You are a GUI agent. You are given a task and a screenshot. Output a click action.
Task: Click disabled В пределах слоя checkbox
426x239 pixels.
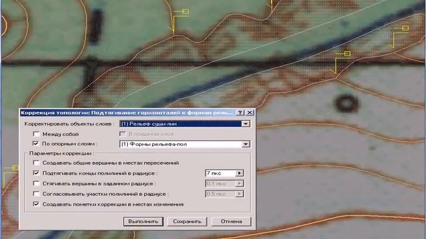point(122,134)
